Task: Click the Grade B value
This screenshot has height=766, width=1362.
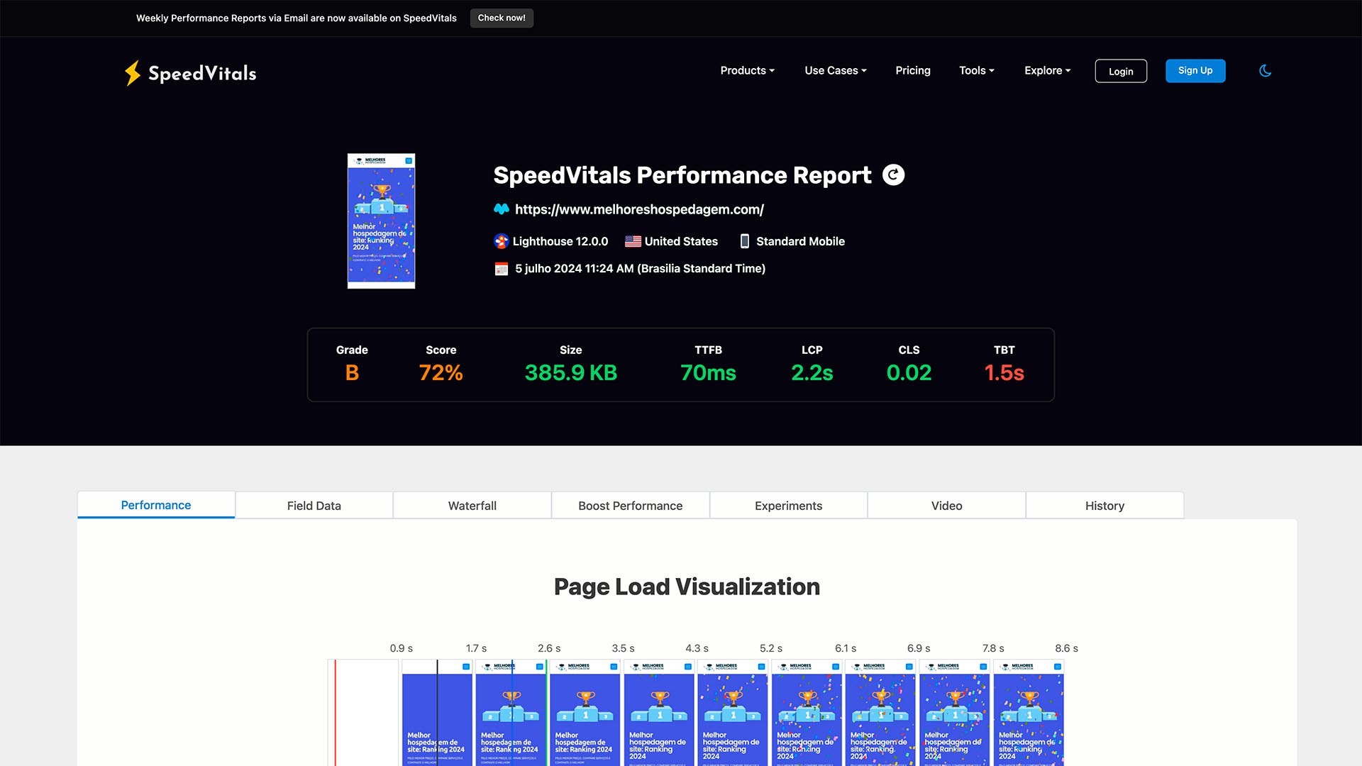Action: (352, 373)
